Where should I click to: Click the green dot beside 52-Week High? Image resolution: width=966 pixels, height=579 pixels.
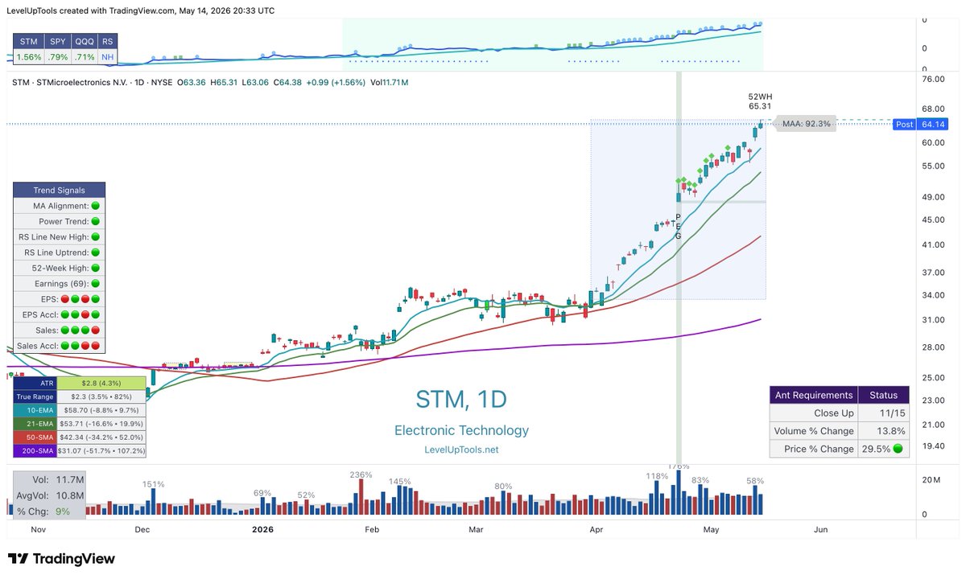(95, 268)
